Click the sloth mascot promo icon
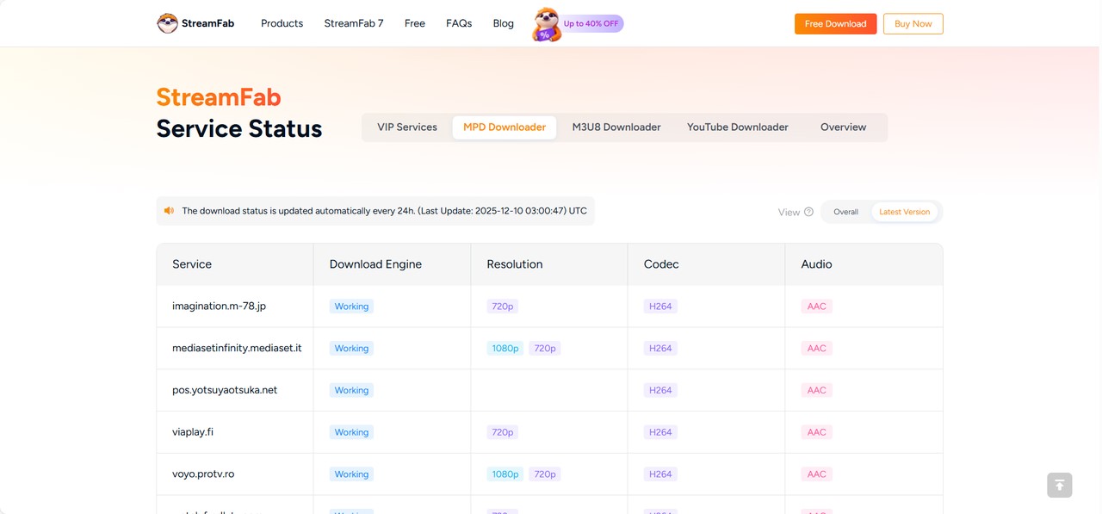1102x514 pixels. (x=545, y=24)
